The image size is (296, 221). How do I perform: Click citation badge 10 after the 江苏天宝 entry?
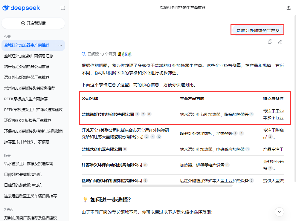point(159,137)
